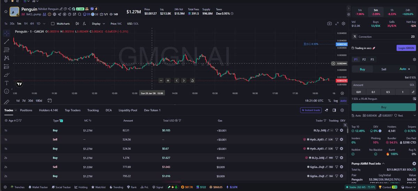
Task: Zoom in the chart with plus button
Action: [x=168, y=81]
